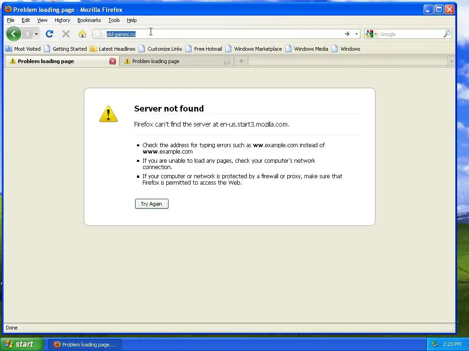Open the File menu

11,20
